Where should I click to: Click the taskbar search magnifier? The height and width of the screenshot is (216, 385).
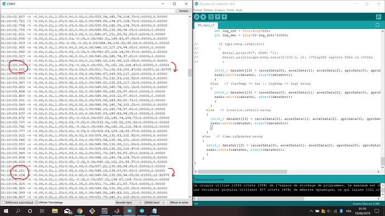[18, 211]
